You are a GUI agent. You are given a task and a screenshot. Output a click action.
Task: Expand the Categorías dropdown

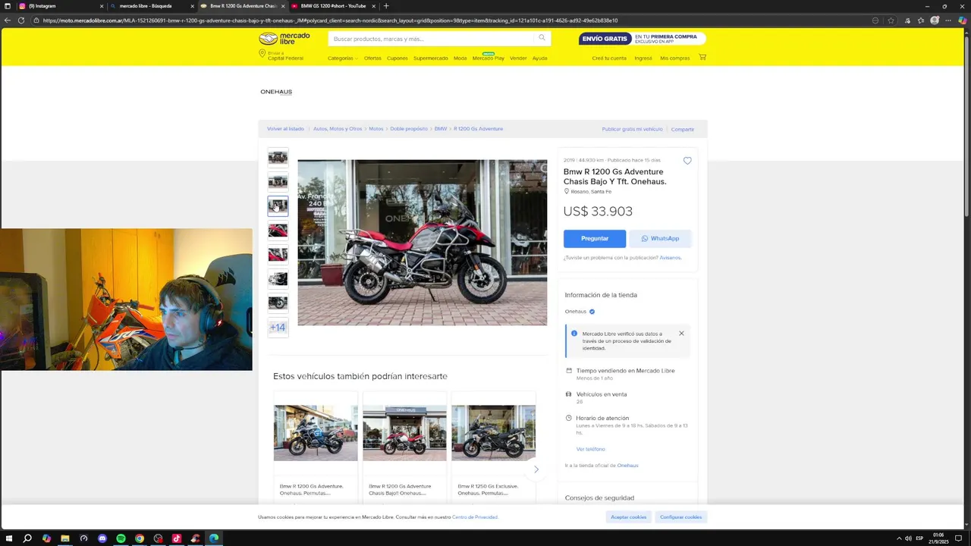(343, 58)
